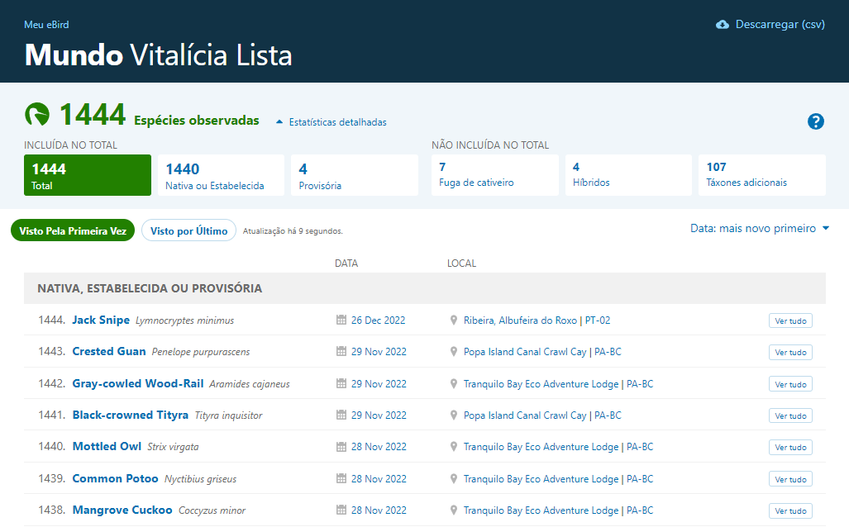Click calendar icon in Gray-cowled Wood-Rail row

point(341,383)
